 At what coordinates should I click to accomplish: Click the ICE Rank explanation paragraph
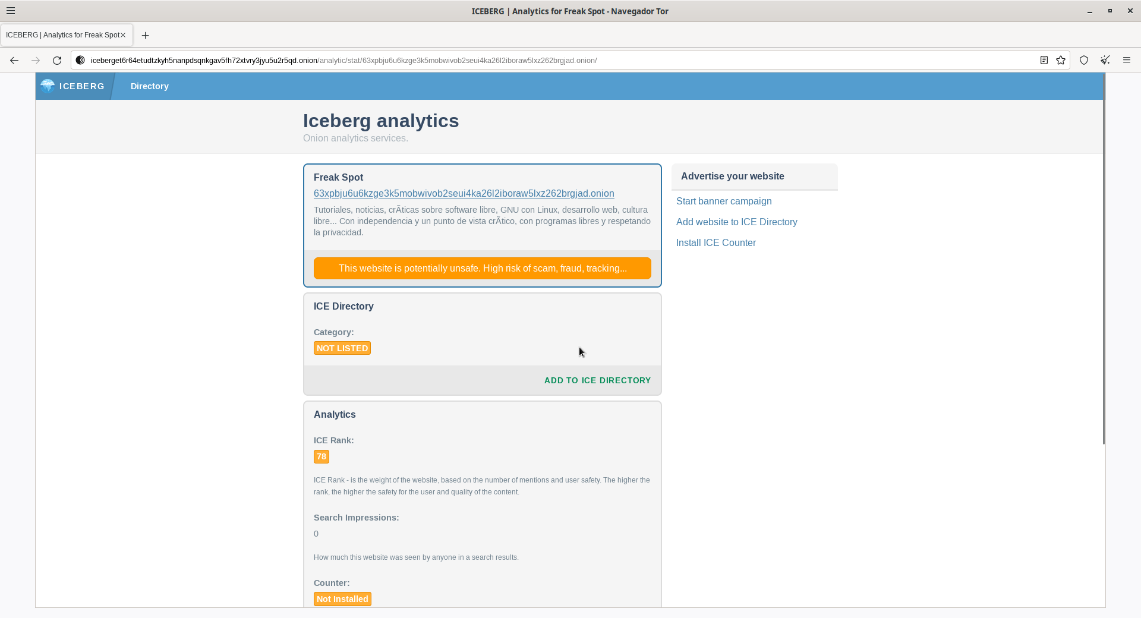click(x=482, y=485)
